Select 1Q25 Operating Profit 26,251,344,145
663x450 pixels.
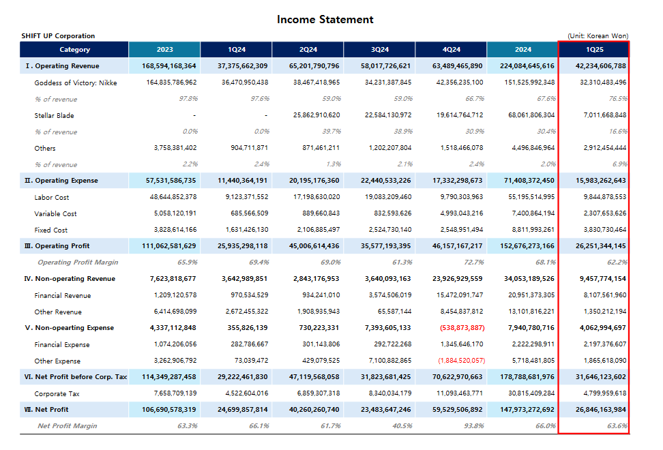click(x=600, y=246)
